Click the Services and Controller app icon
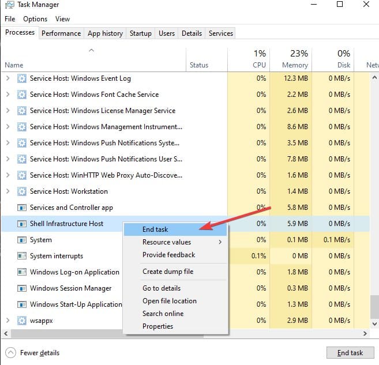The image size is (379, 365). [22, 208]
